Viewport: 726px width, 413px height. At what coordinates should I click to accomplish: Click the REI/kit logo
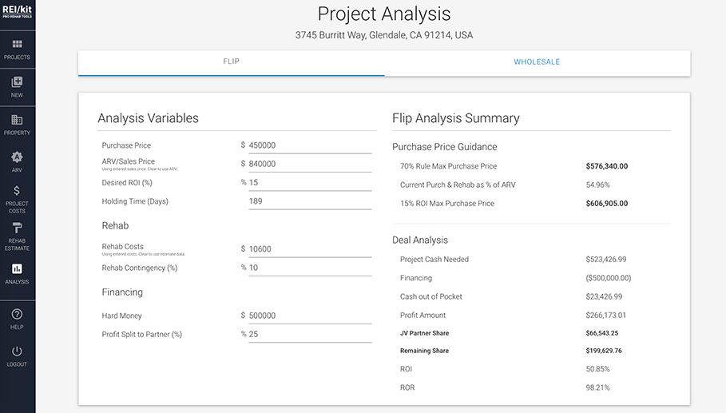point(17,11)
